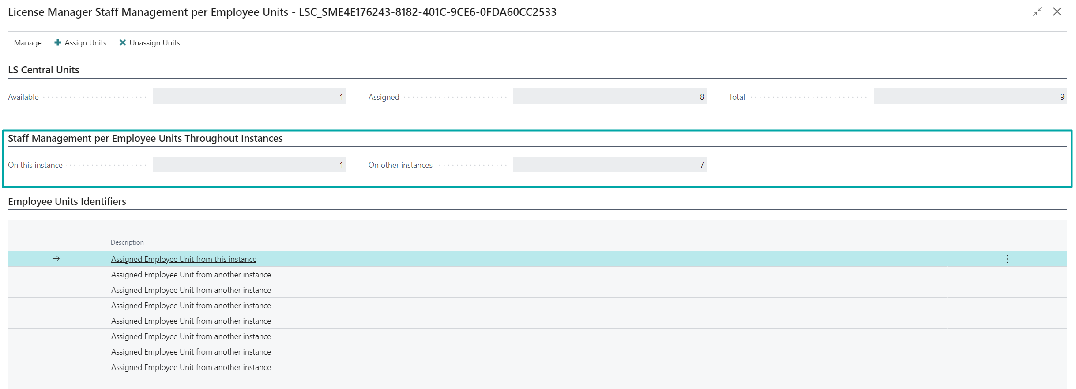Click the 'Assigned' field label
Image resolution: width=1076 pixels, height=389 pixels.
pos(384,97)
